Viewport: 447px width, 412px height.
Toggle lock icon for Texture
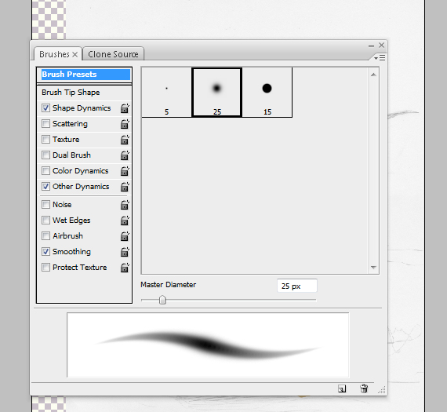point(125,140)
